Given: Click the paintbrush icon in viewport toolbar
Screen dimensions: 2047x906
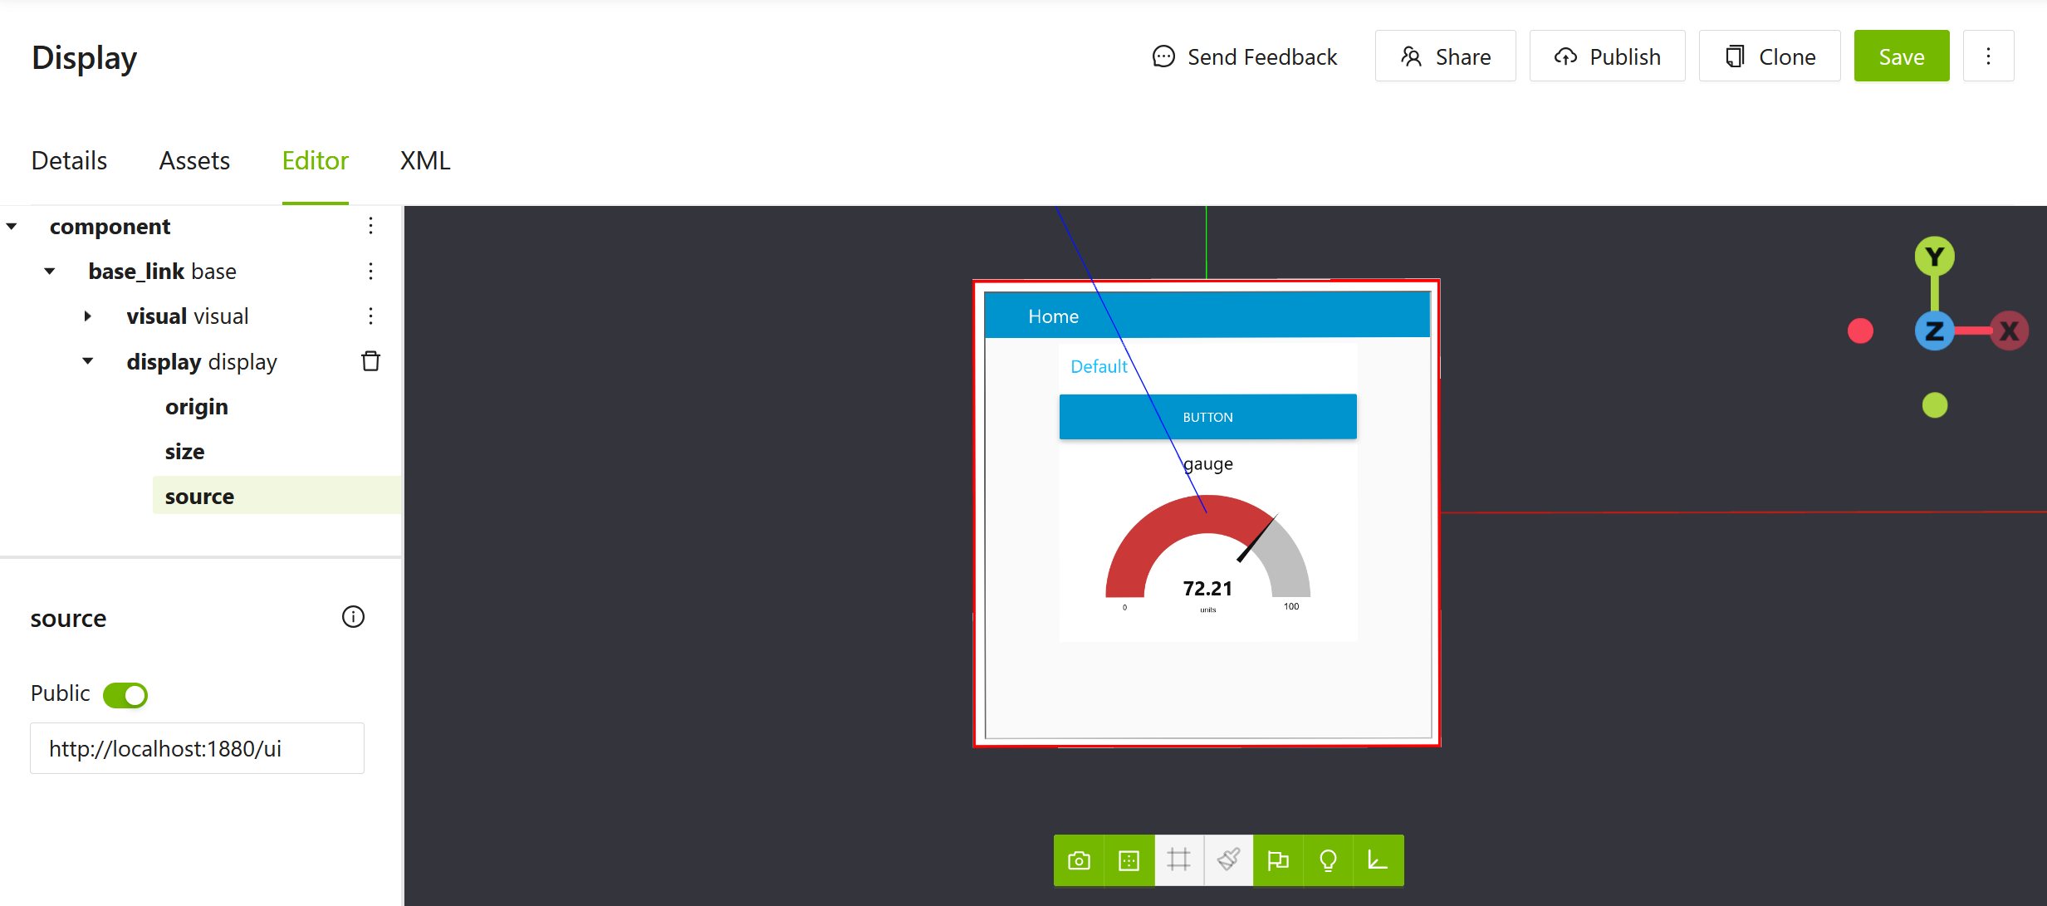Looking at the screenshot, I should pyautogui.click(x=1228, y=860).
